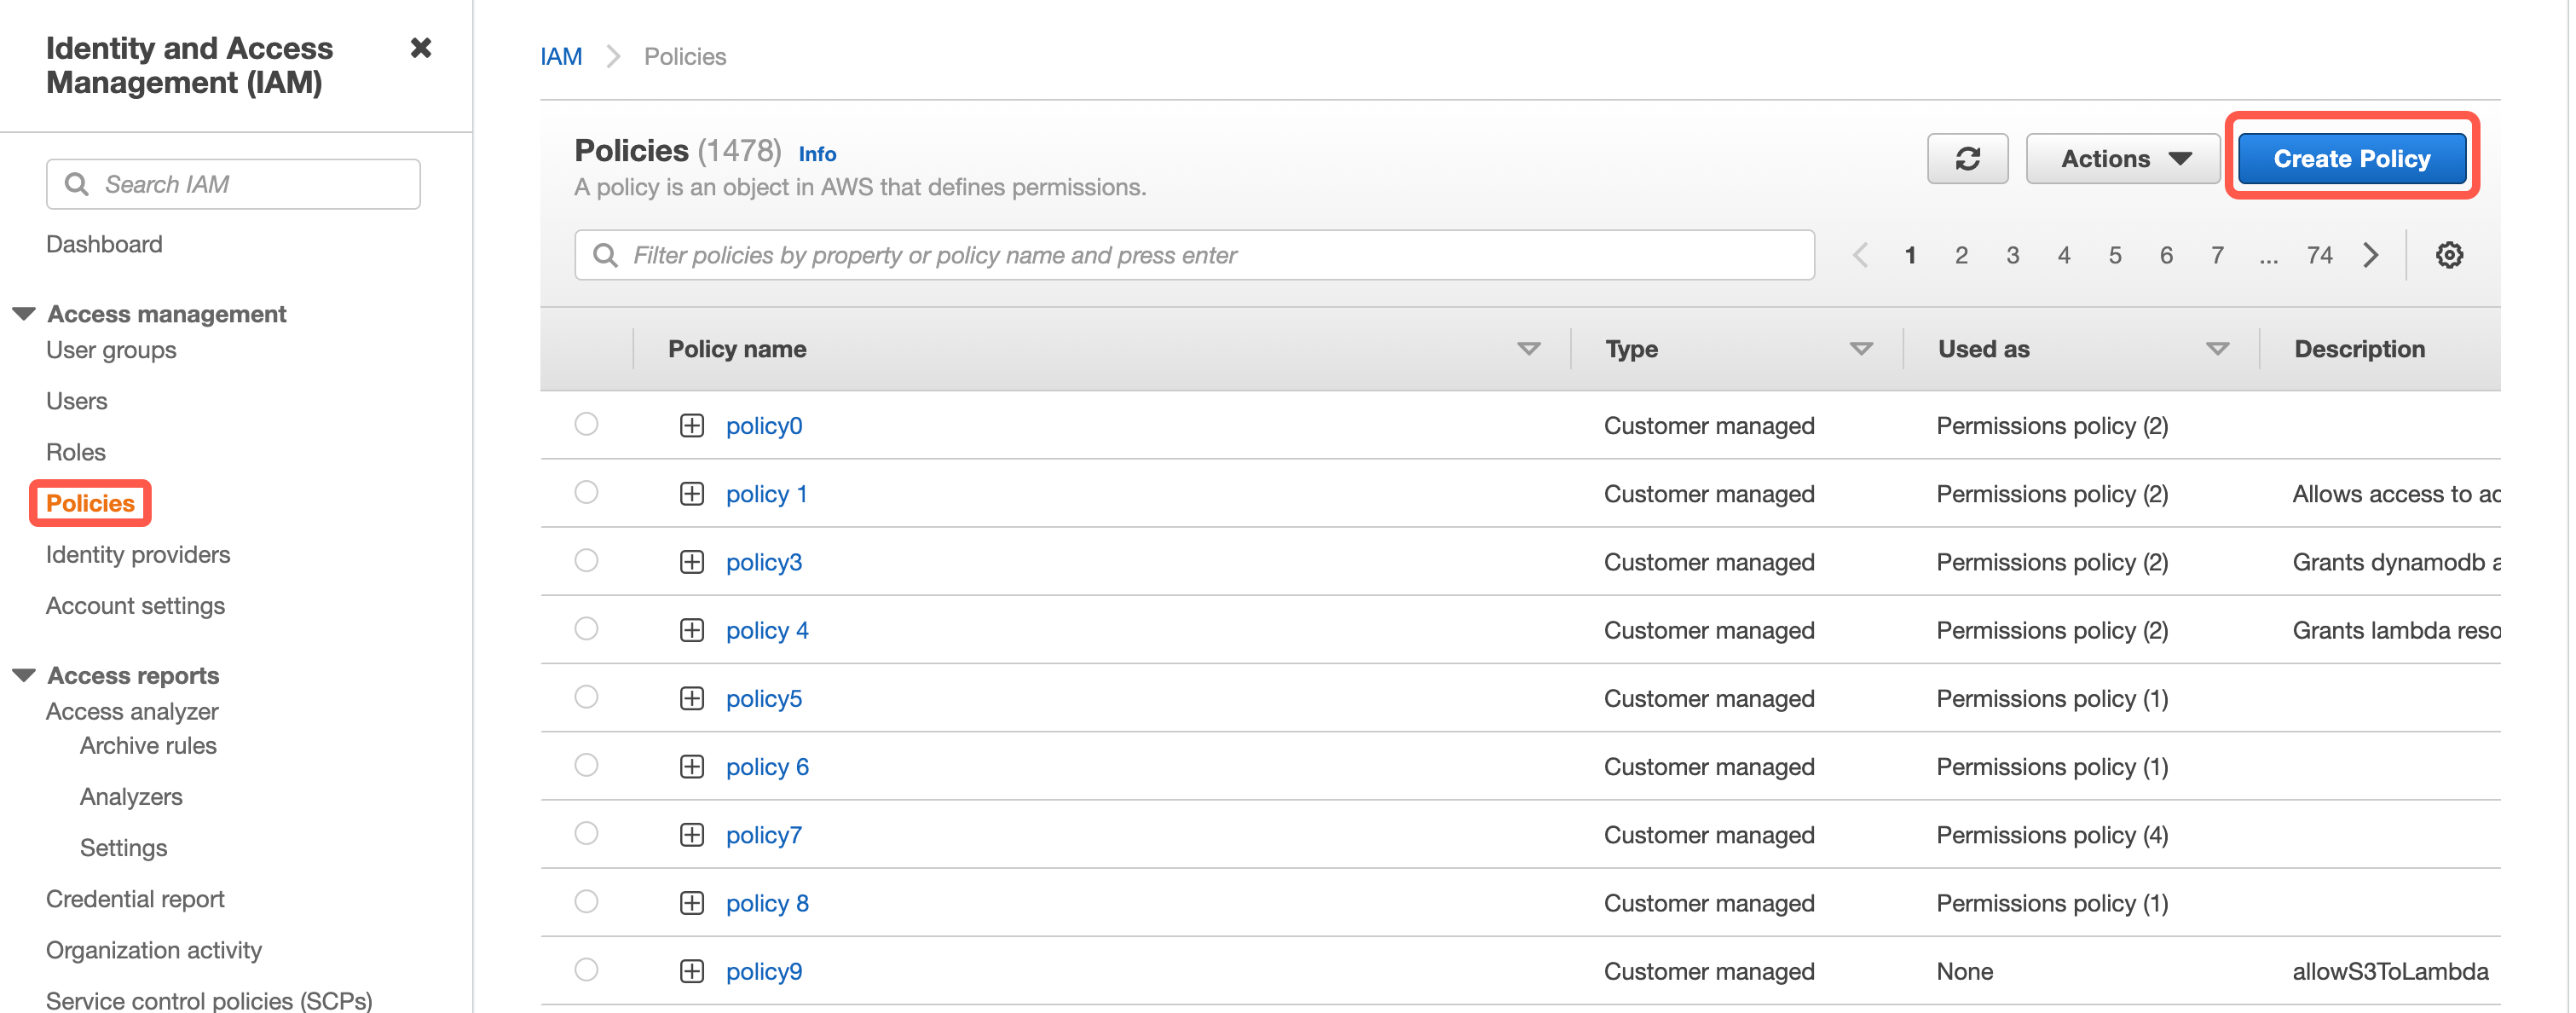Select the policy0 radio button

(586, 424)
